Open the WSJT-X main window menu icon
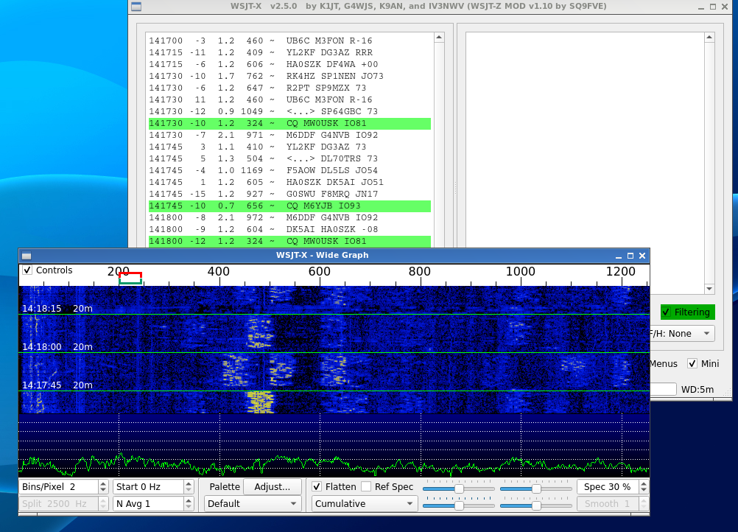Viewport: 738px width, 532px height. [136, 7]
